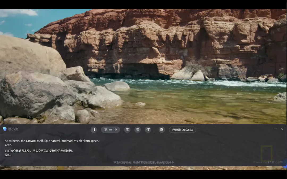This screenshot has width=287, height=179.
Task: Toggle original text display (原)
Action: (127, 130)
